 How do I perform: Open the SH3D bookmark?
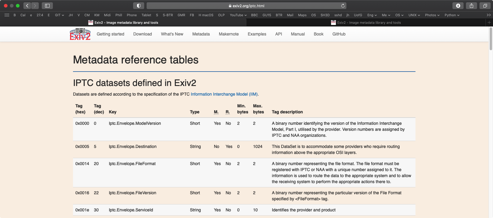[x=325, y=15]
